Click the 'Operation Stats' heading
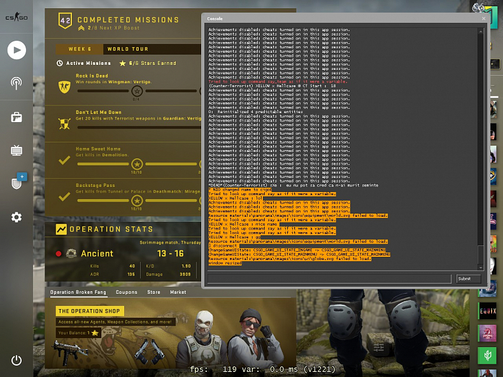 [111, 230]
